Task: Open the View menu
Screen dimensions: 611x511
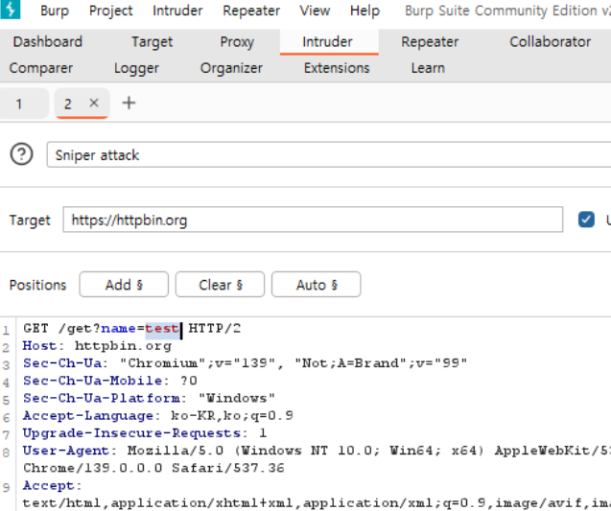Action: point(315,11)
